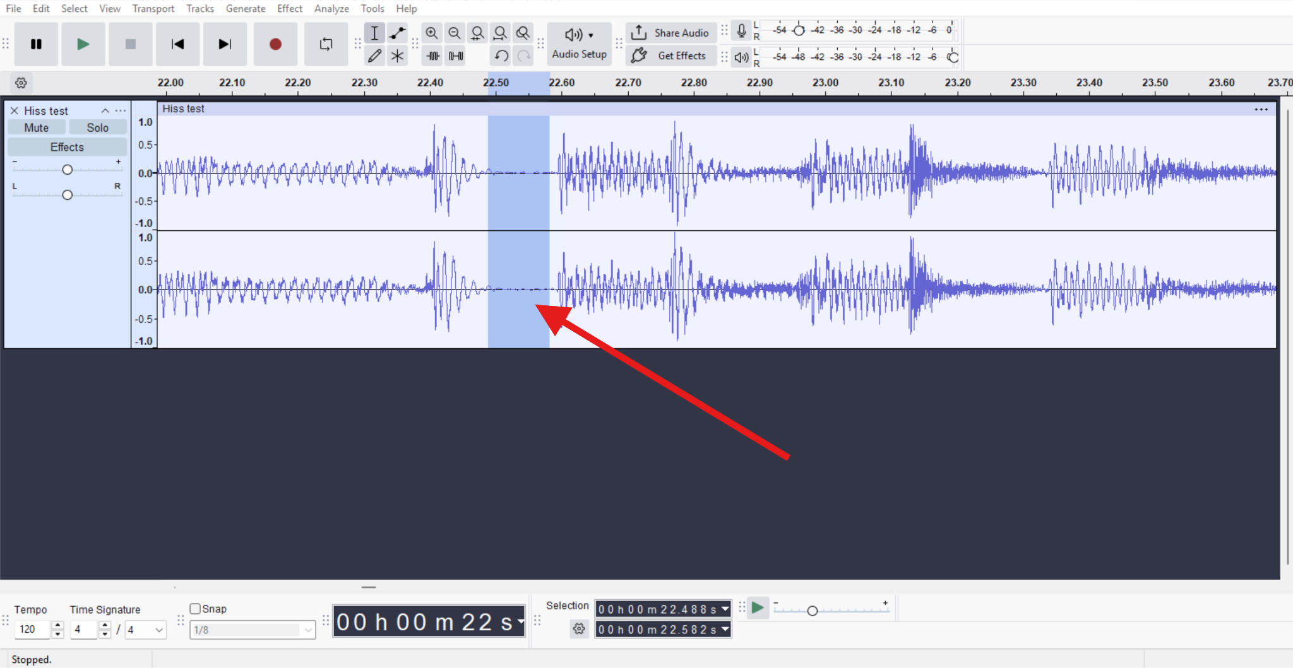This screenshot has height=668, width=1293.
Task: Collapse the Hiss test track
Action: (105, 110)
